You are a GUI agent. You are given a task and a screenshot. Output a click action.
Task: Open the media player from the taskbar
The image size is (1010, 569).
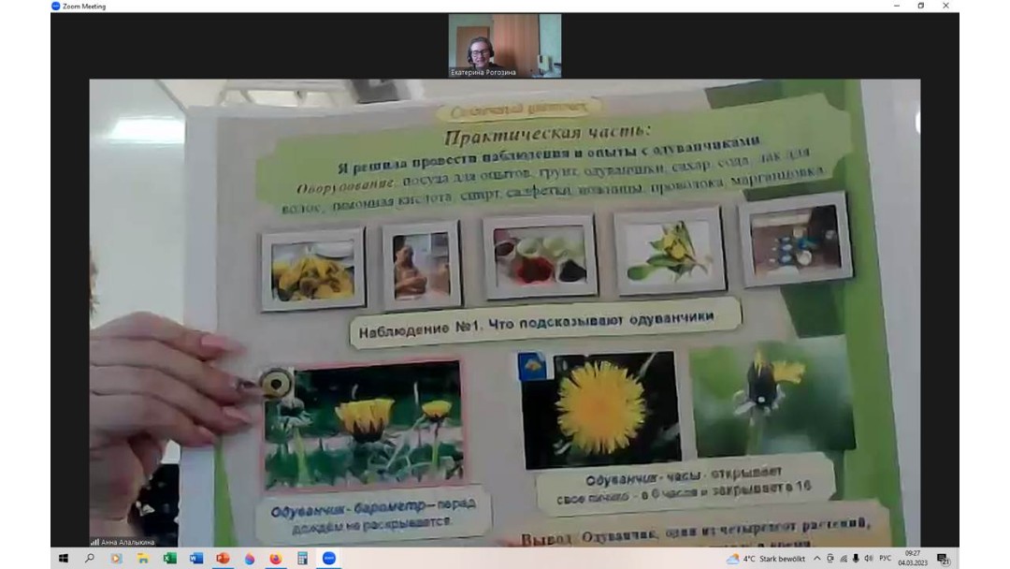117,559
